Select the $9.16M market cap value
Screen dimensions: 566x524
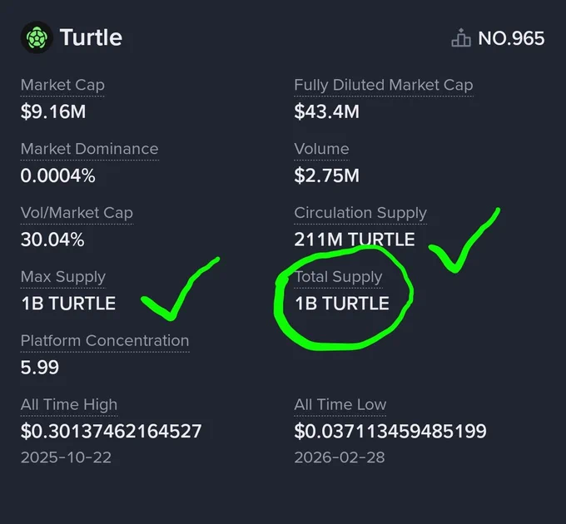click(x=53, y=111)
